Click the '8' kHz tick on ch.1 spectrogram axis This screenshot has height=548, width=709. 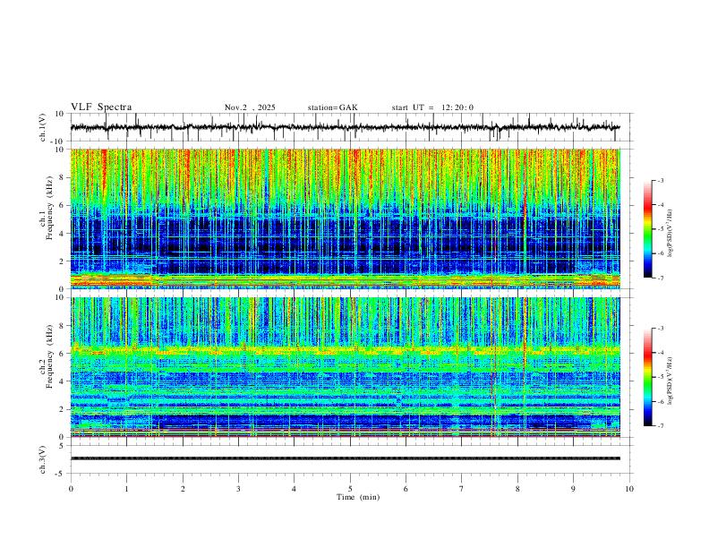pos(63,177)
